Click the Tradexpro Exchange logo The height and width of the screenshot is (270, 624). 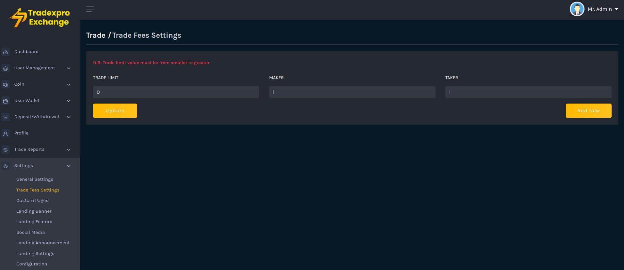pos(40,18)
